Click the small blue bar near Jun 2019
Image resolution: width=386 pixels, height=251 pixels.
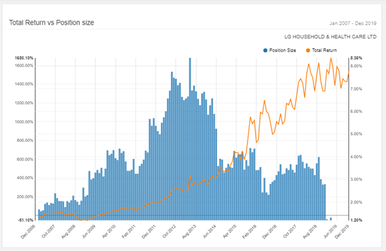(x=330, y=219)
